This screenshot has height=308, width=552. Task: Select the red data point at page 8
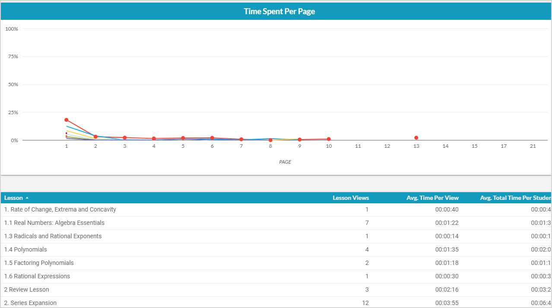[270, 140]
